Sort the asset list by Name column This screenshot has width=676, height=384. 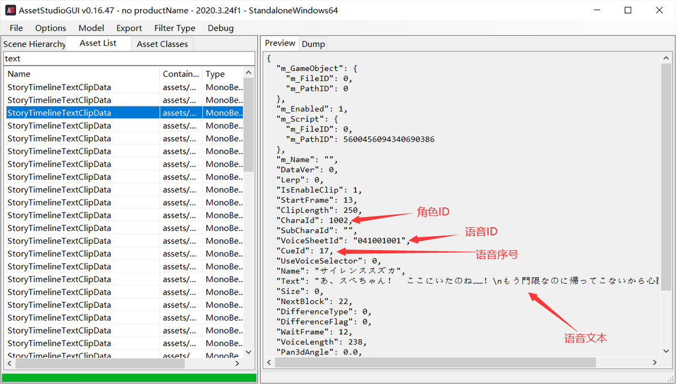tap(82, 74)
